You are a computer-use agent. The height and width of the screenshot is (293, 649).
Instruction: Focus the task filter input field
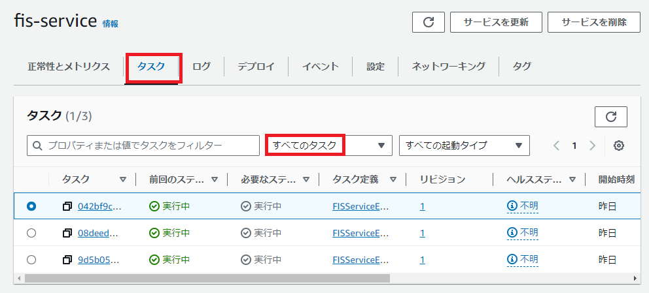(x=143, y=146)
